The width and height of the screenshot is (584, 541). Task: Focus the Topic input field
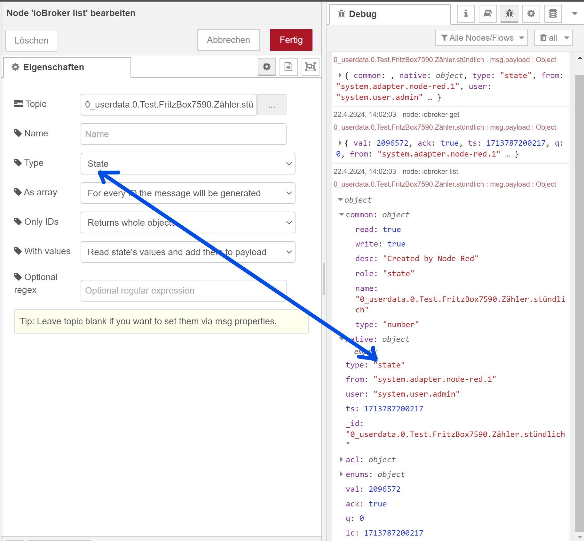pos(169,105)
